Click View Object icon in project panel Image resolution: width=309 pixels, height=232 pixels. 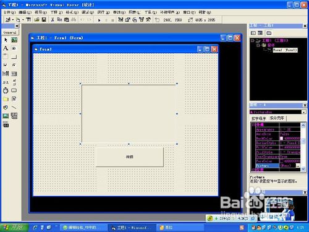(260, 33)
